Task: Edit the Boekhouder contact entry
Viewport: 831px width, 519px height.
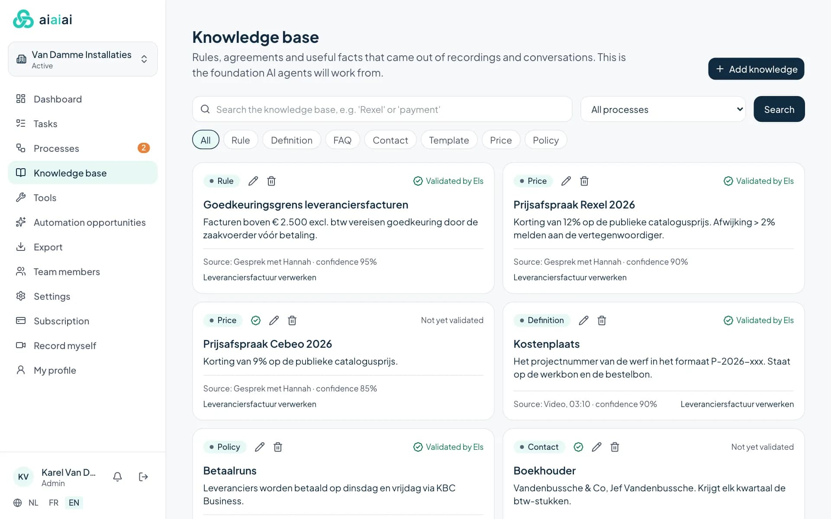Action: [x=596, y=447]
